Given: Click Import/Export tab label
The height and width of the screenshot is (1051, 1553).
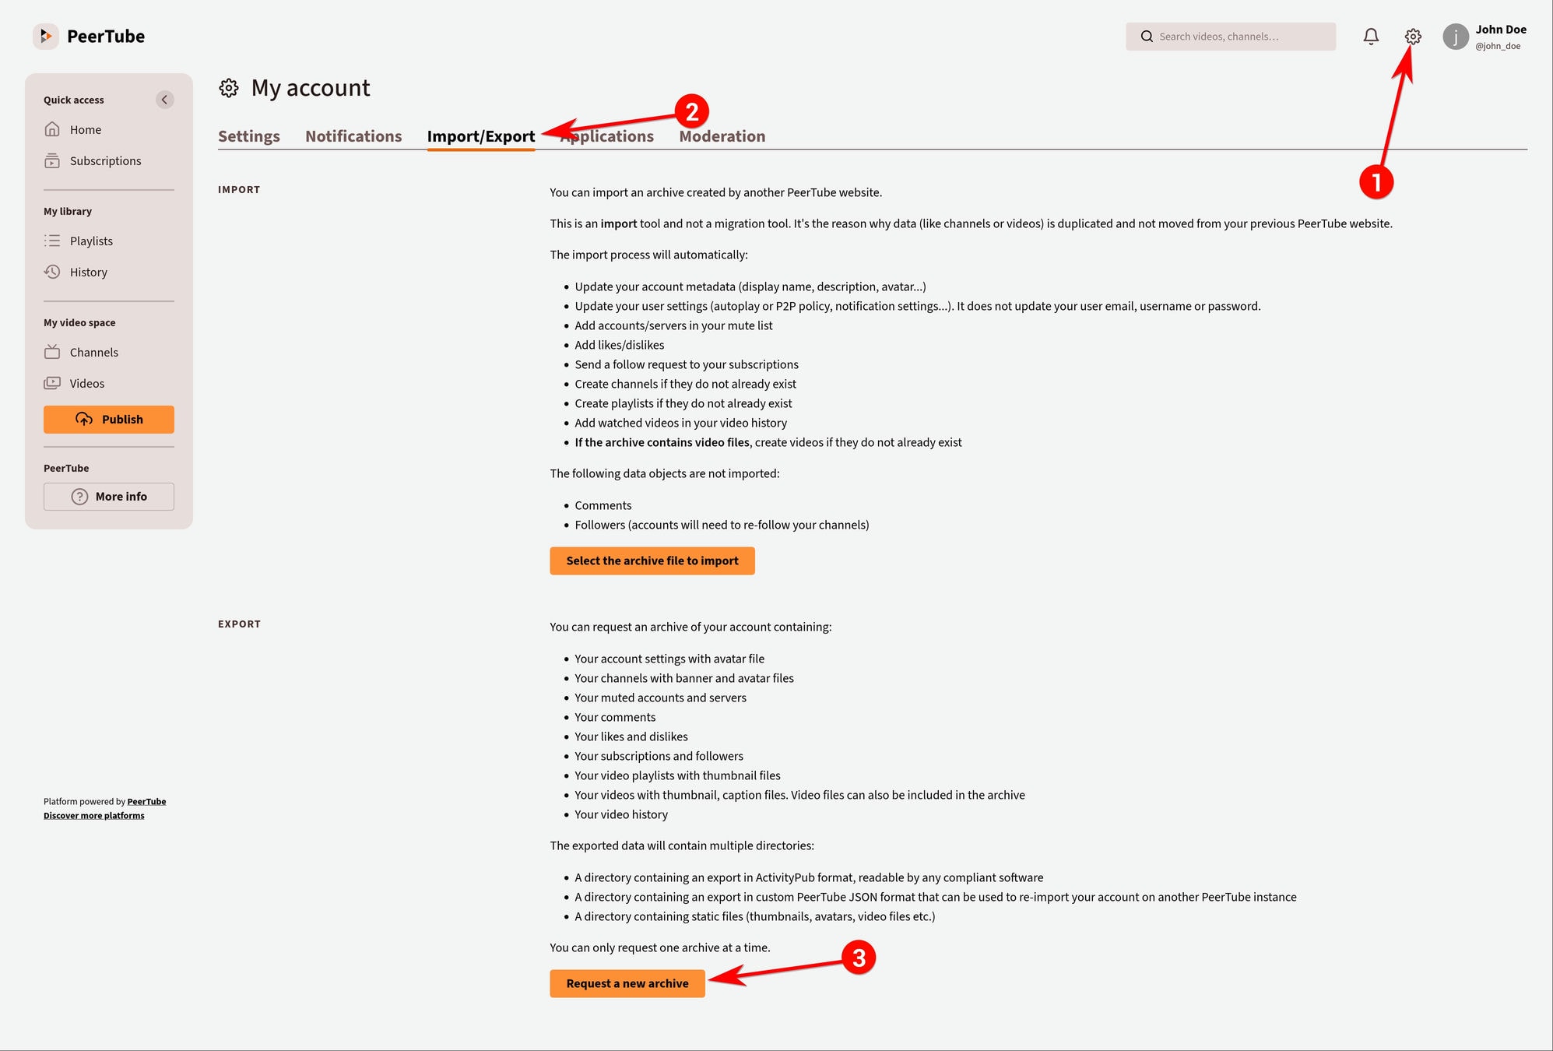Looking at the screenshot, I should point(480,135).
